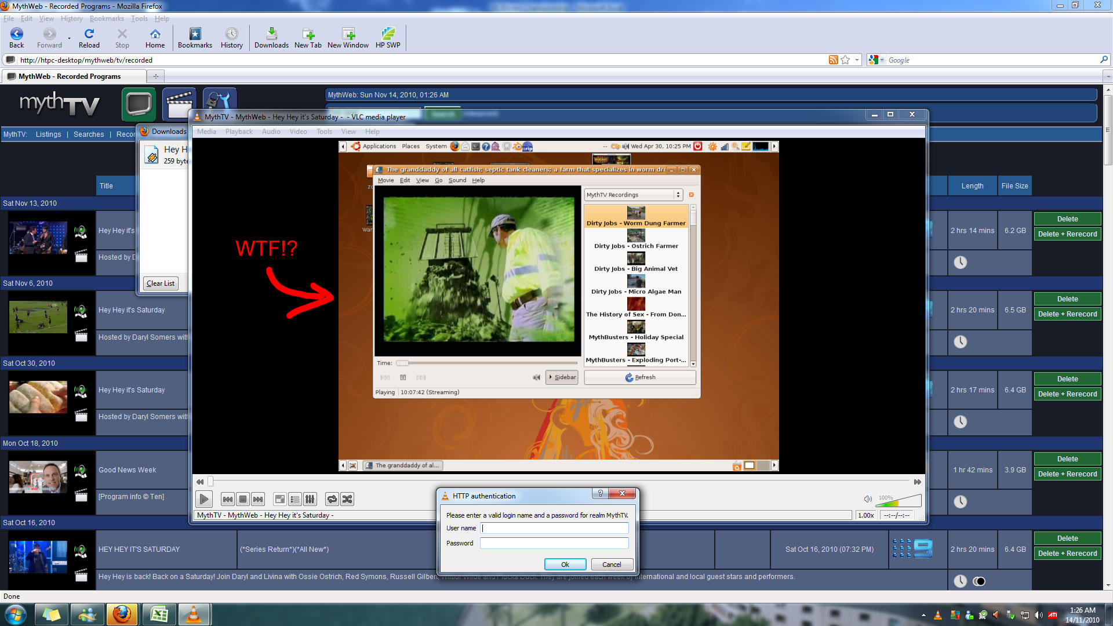Open Firefox File menu

9,19
